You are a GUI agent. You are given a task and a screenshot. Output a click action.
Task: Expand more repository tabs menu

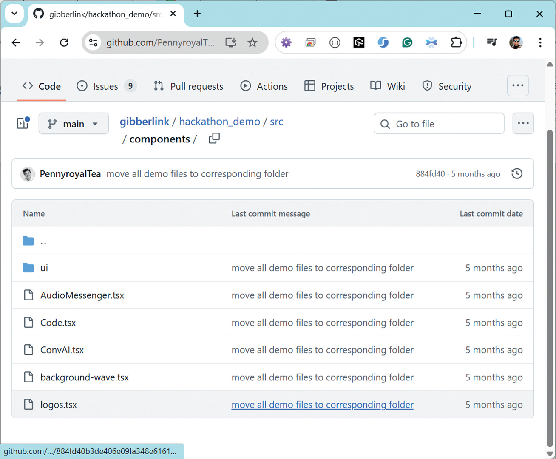517,86
